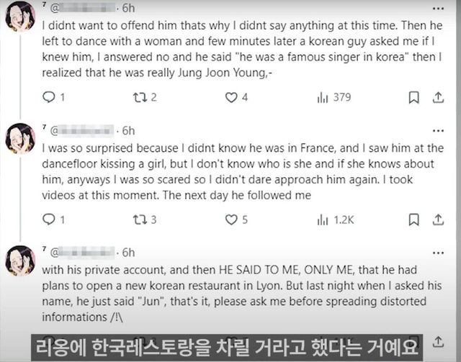Open the first tweet's 6h timestamp link
The image size is (461, 362).
pos(128,9)
